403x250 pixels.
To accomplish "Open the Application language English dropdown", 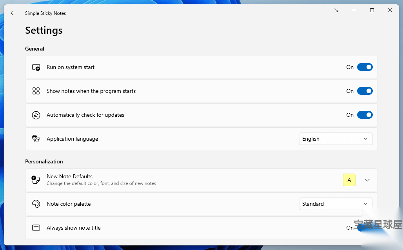I will [x=336, y=139].
